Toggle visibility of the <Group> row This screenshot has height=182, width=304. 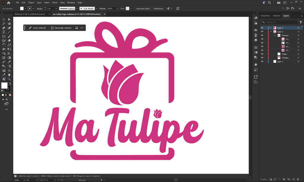(262, 35)
